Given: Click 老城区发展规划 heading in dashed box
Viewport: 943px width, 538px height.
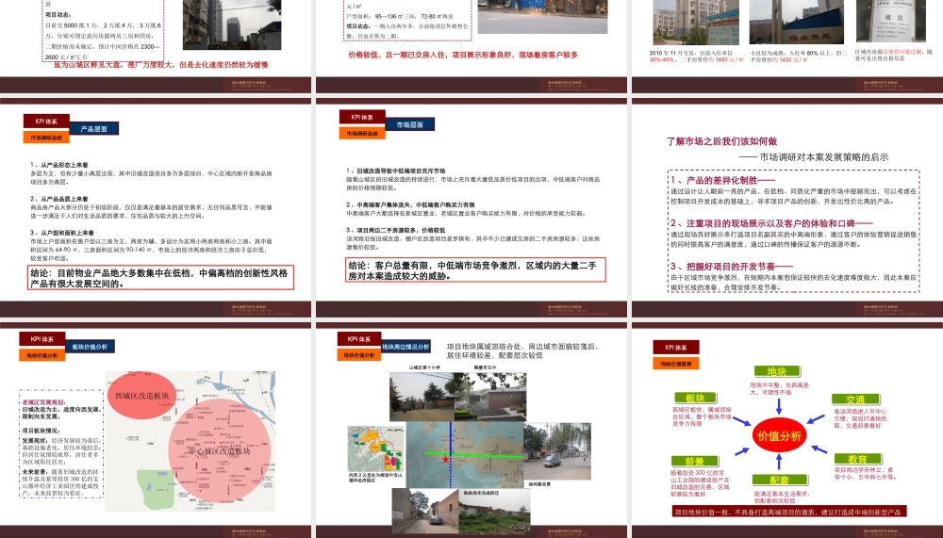Looking at the screenshot, I should [x=44, y=402].
